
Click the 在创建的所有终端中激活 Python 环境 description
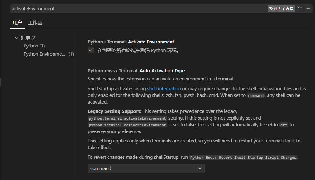tap(138, 50)
